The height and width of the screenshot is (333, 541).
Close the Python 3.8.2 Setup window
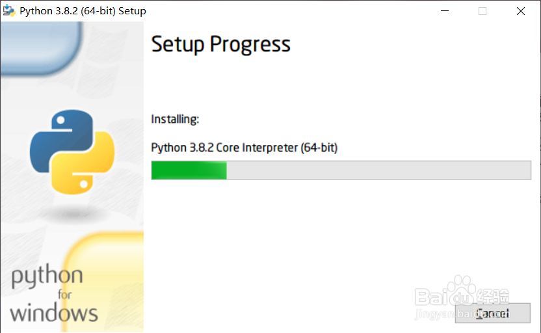coord(521,11)
